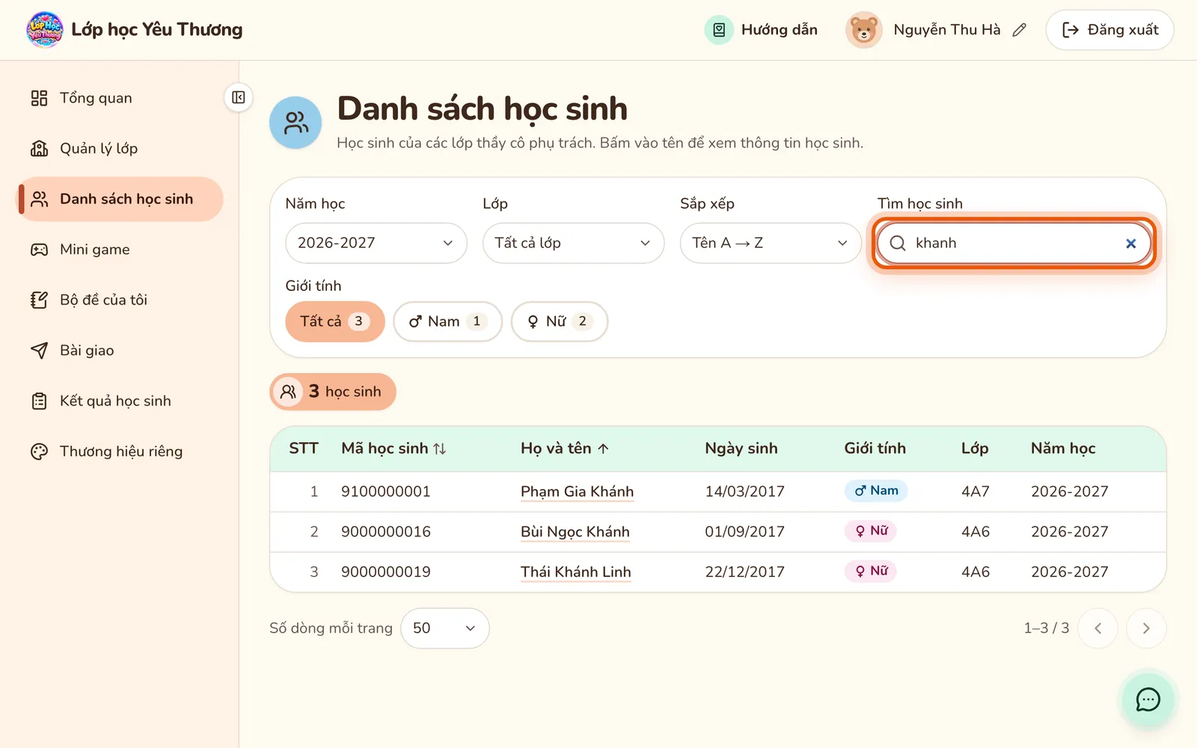The height and width of the screenshot is (748, 1197).
Task: Open Kết quả học sinh
Action: coord(121,401)
